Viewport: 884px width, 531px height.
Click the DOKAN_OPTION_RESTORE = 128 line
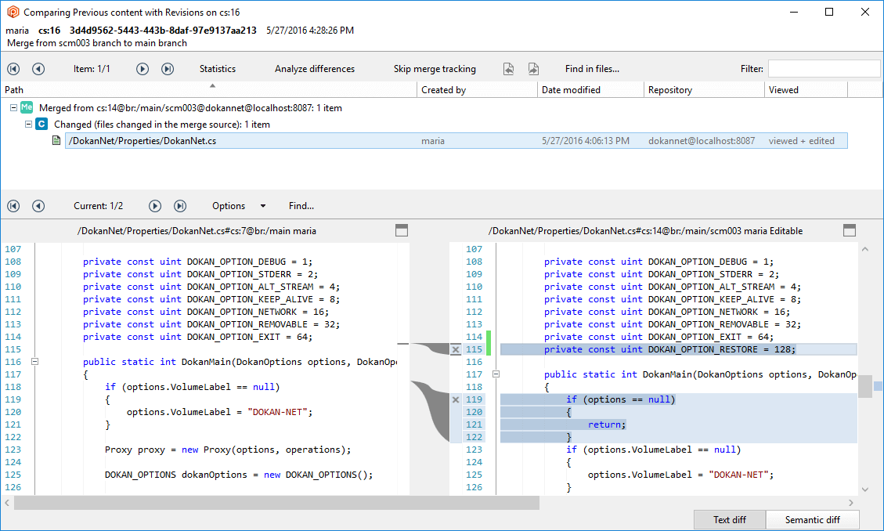(679, 349)
